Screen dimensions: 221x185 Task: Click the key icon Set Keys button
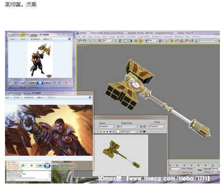point(200,170)
